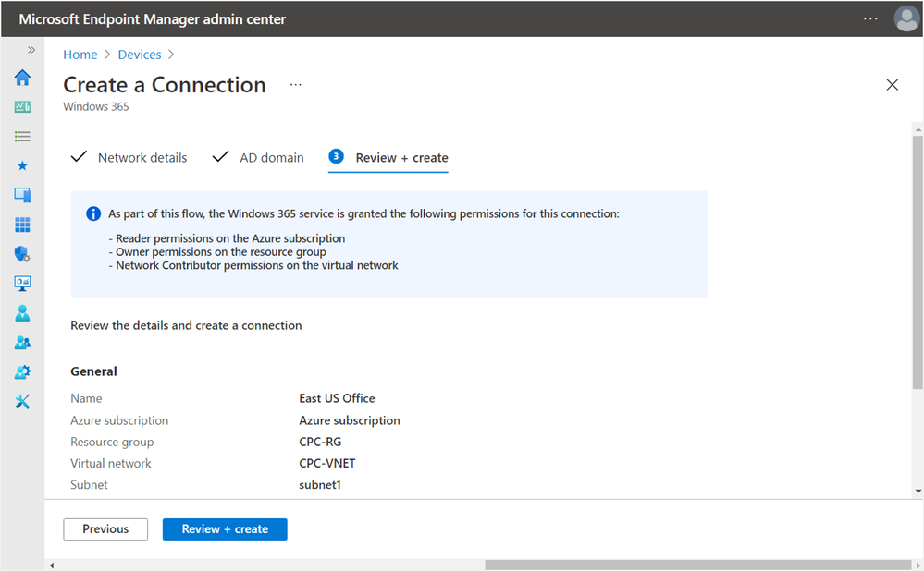Click the Virtual network field label

coord(111,463)
